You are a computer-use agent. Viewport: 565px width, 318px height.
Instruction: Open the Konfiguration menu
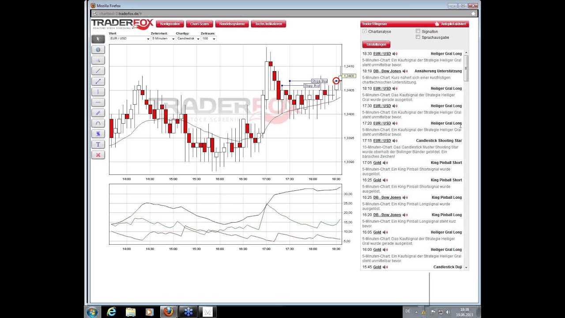click(x=170, y=24)
